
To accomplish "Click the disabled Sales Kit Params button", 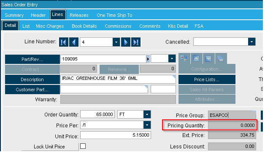I will coord(207,90).
